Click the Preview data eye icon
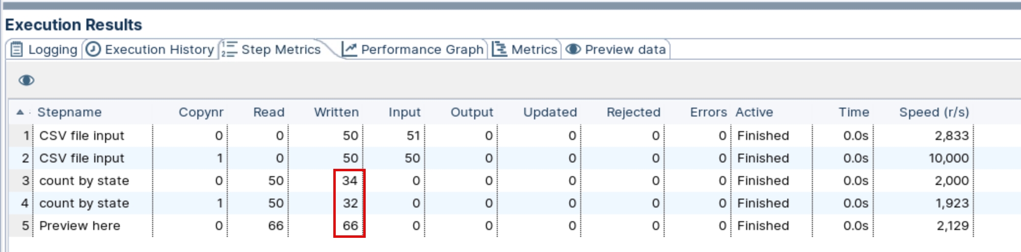This screenshot has width=1021, height=252. pos(573,49)
